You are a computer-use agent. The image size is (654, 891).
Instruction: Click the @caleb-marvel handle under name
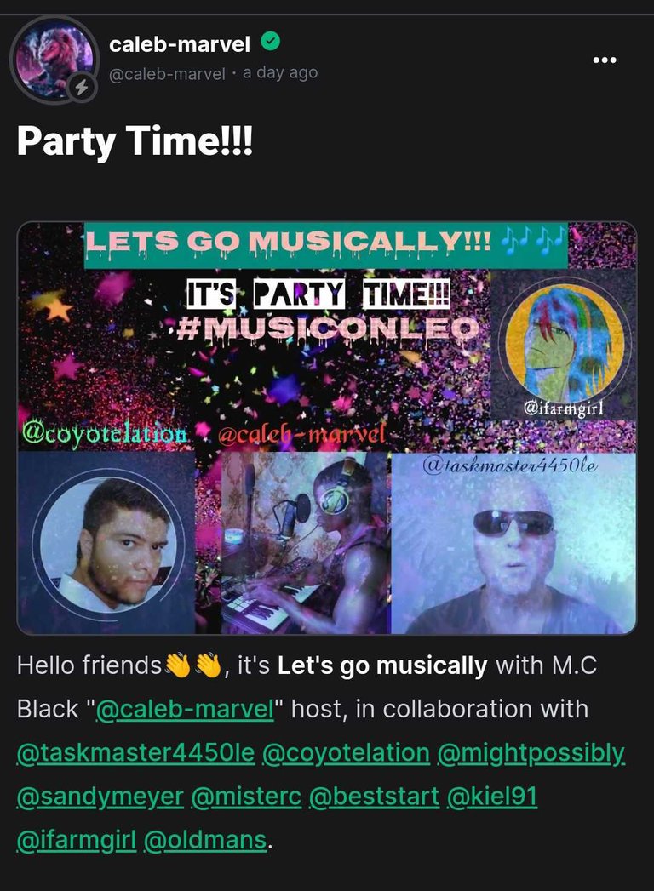coord(167,74)
